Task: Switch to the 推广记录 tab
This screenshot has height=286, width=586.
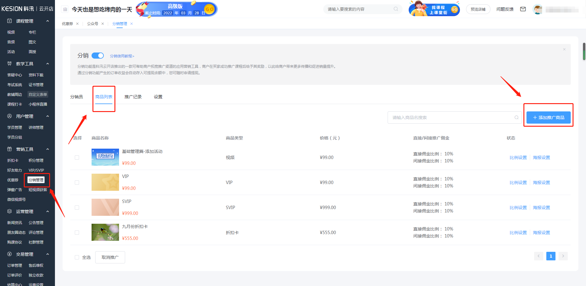Action: point(133,97)
